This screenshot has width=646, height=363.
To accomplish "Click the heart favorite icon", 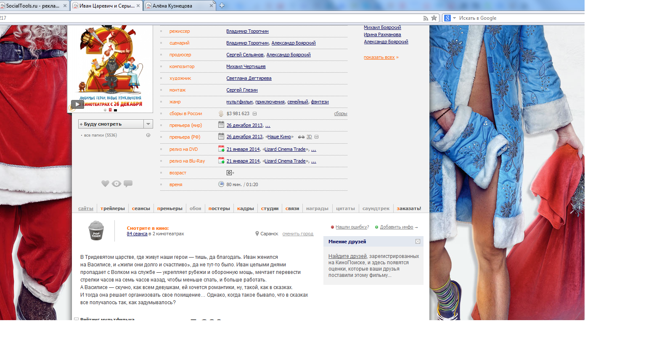I will click(x=105, y=184).
